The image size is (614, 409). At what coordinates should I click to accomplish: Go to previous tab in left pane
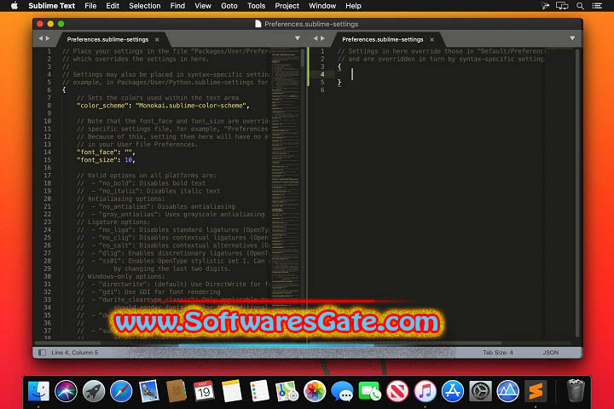[x=40, y=38]
